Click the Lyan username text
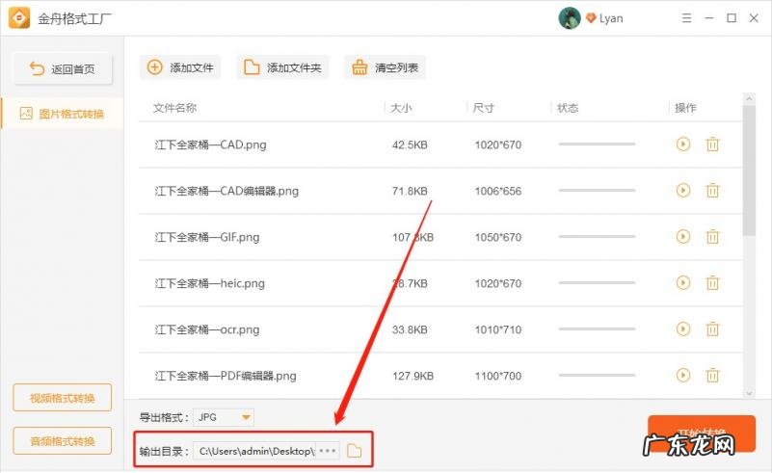The height and width of the screenshot is (473, 772). 611,18
